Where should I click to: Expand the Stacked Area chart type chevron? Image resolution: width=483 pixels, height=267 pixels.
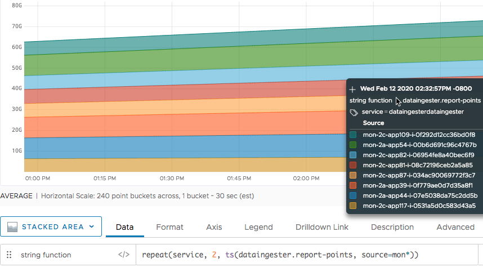click(x=91, y=226)
